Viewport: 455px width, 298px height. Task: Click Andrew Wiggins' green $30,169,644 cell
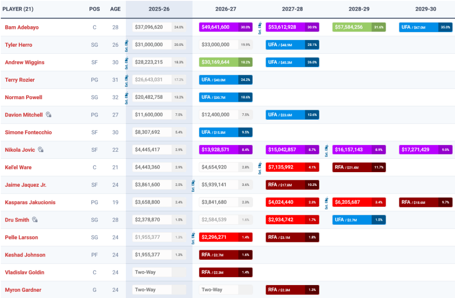pos(219,62)
